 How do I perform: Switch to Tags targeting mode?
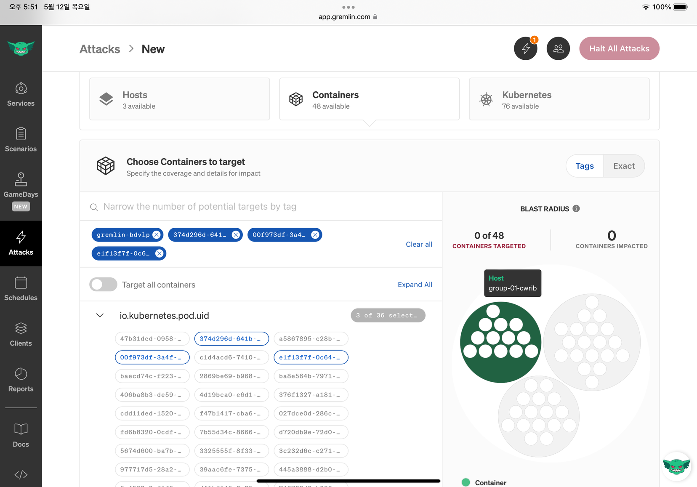coord(585,166)
